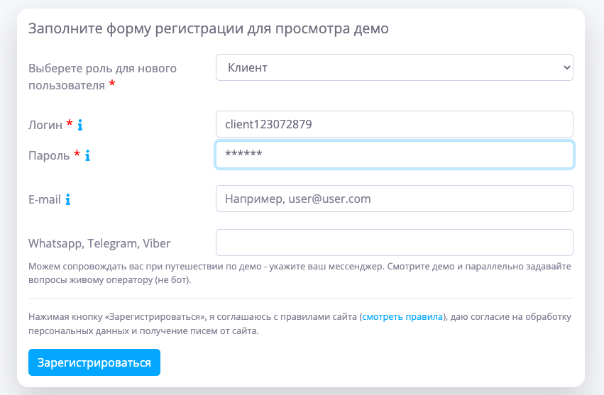Click the «E-mail» label text

pos(44,200)
